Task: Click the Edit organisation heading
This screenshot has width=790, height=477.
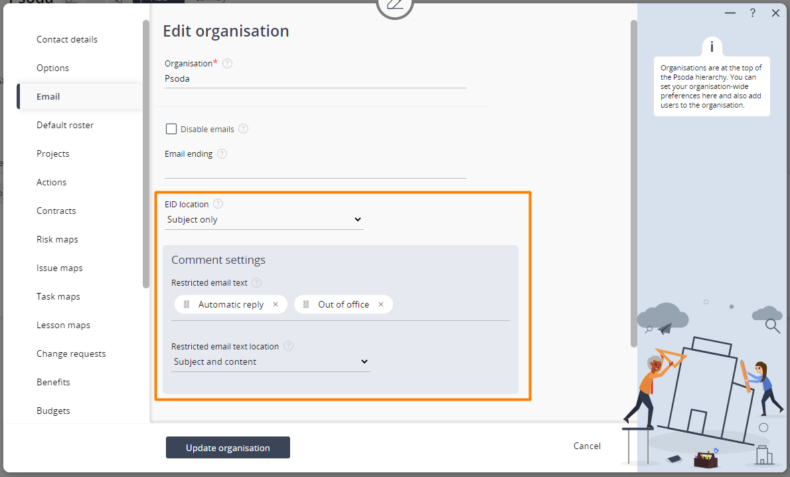Action: point(226,31)
